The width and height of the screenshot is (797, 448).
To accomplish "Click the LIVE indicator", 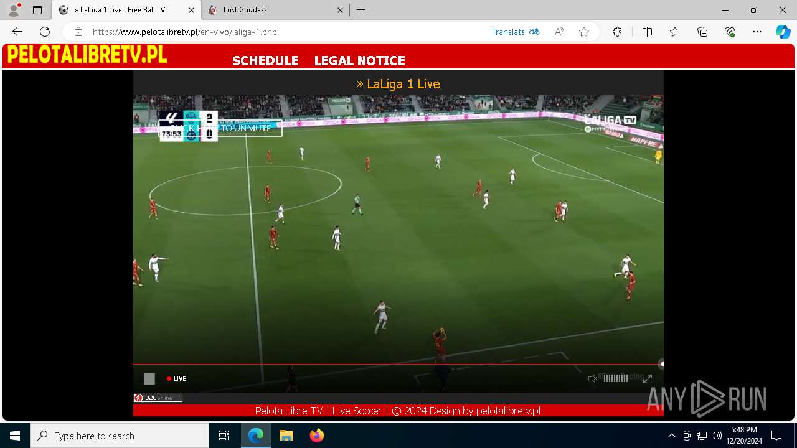I will (x=177, y=378).
